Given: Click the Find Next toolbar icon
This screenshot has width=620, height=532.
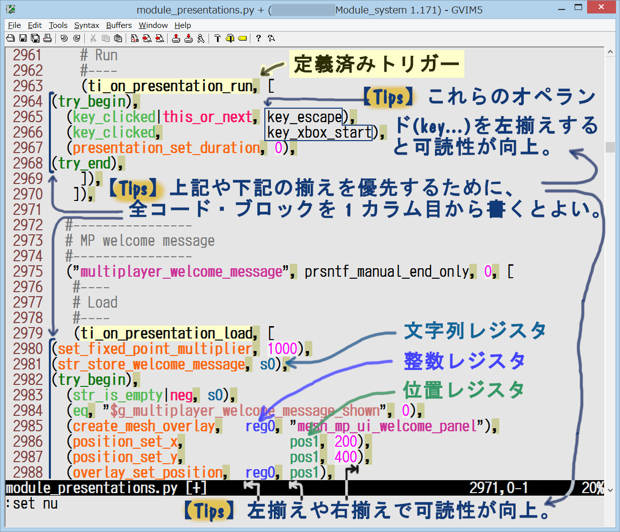Looking at the screenshot, I should [x=147, y=38].
